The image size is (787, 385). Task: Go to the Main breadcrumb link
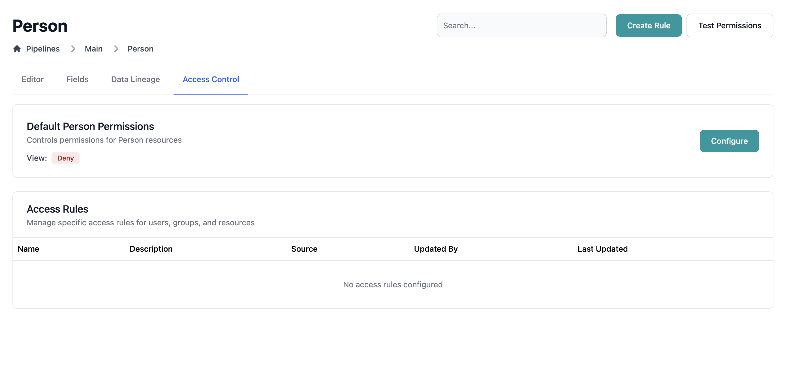point(93,49)
